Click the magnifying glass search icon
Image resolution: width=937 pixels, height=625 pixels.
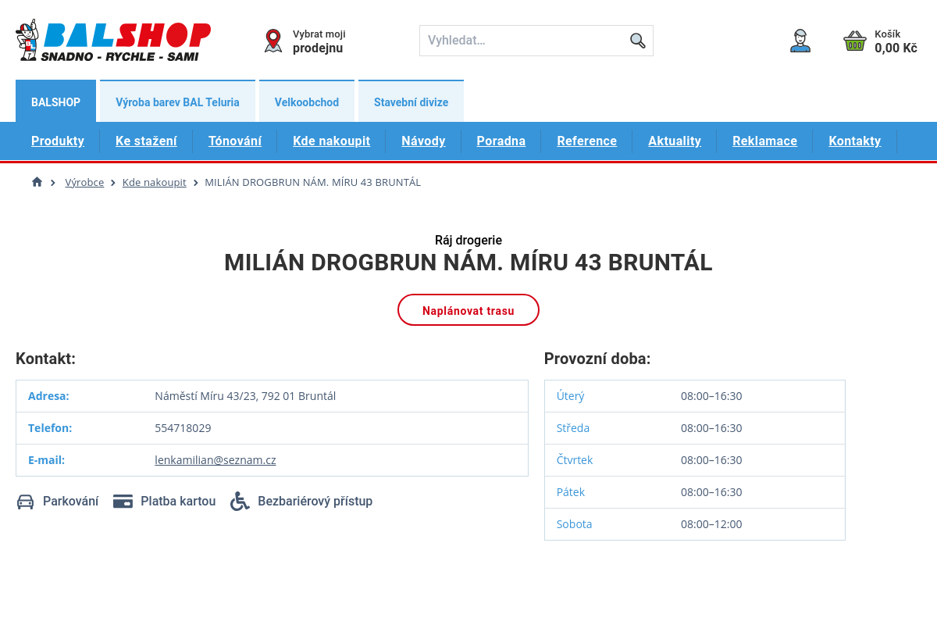[637, 41]
